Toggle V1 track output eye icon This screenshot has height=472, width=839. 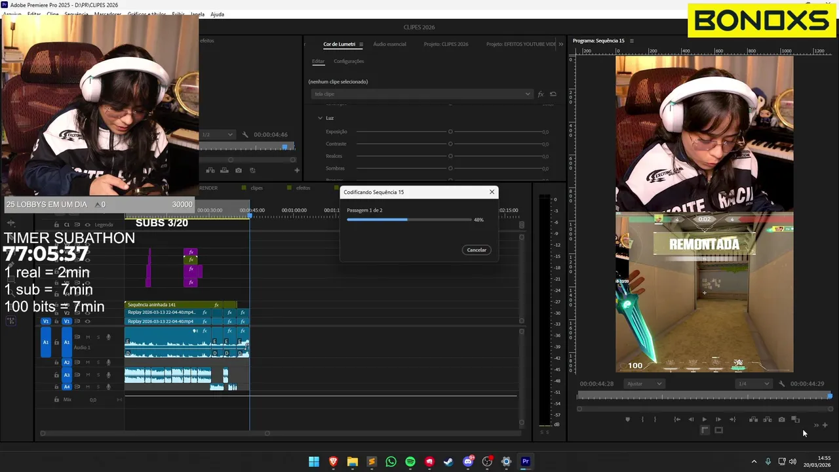(88, 321)
